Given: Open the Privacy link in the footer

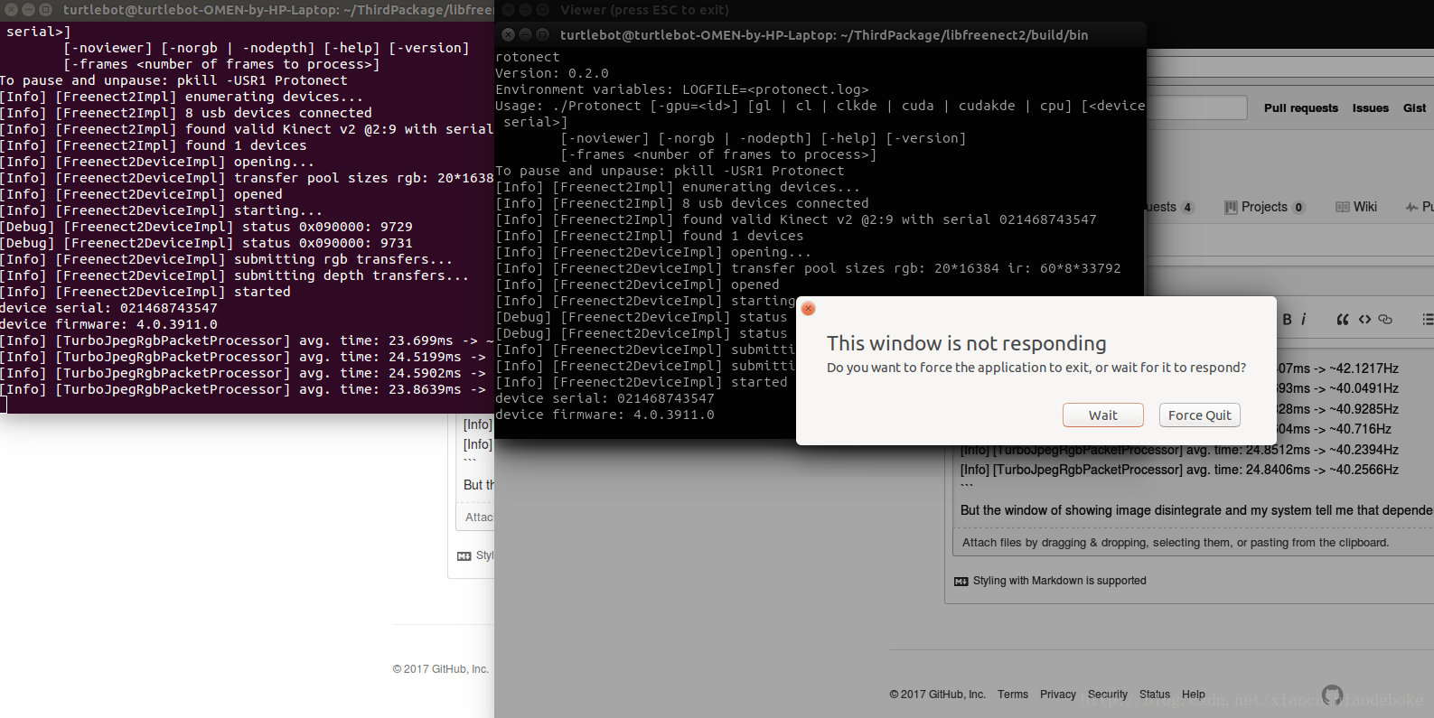Looking at the screenshot, I should (x=1057, y=695).
